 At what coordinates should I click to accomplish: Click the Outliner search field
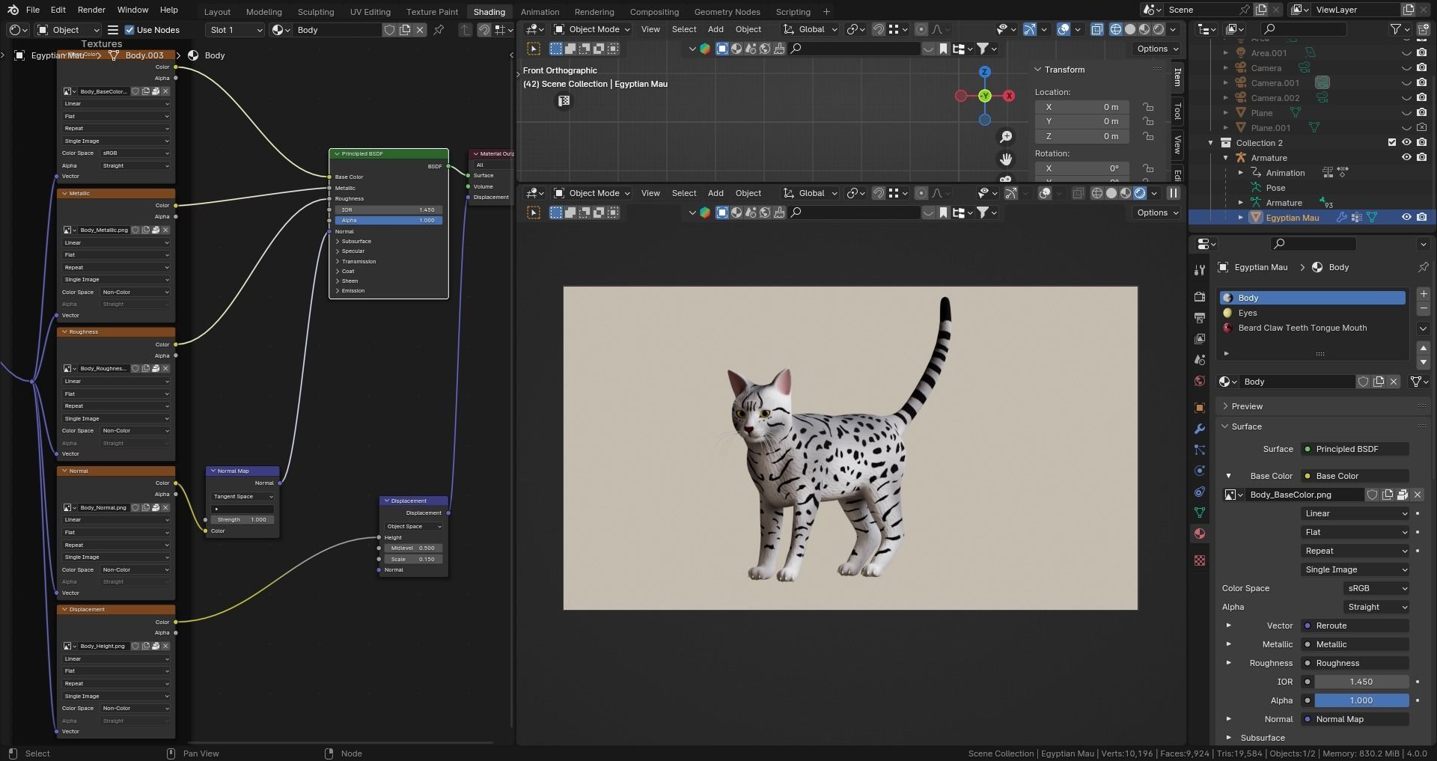click(1304, 29)
